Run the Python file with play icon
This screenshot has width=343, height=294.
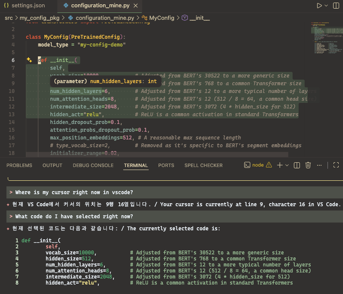point(319,6)
